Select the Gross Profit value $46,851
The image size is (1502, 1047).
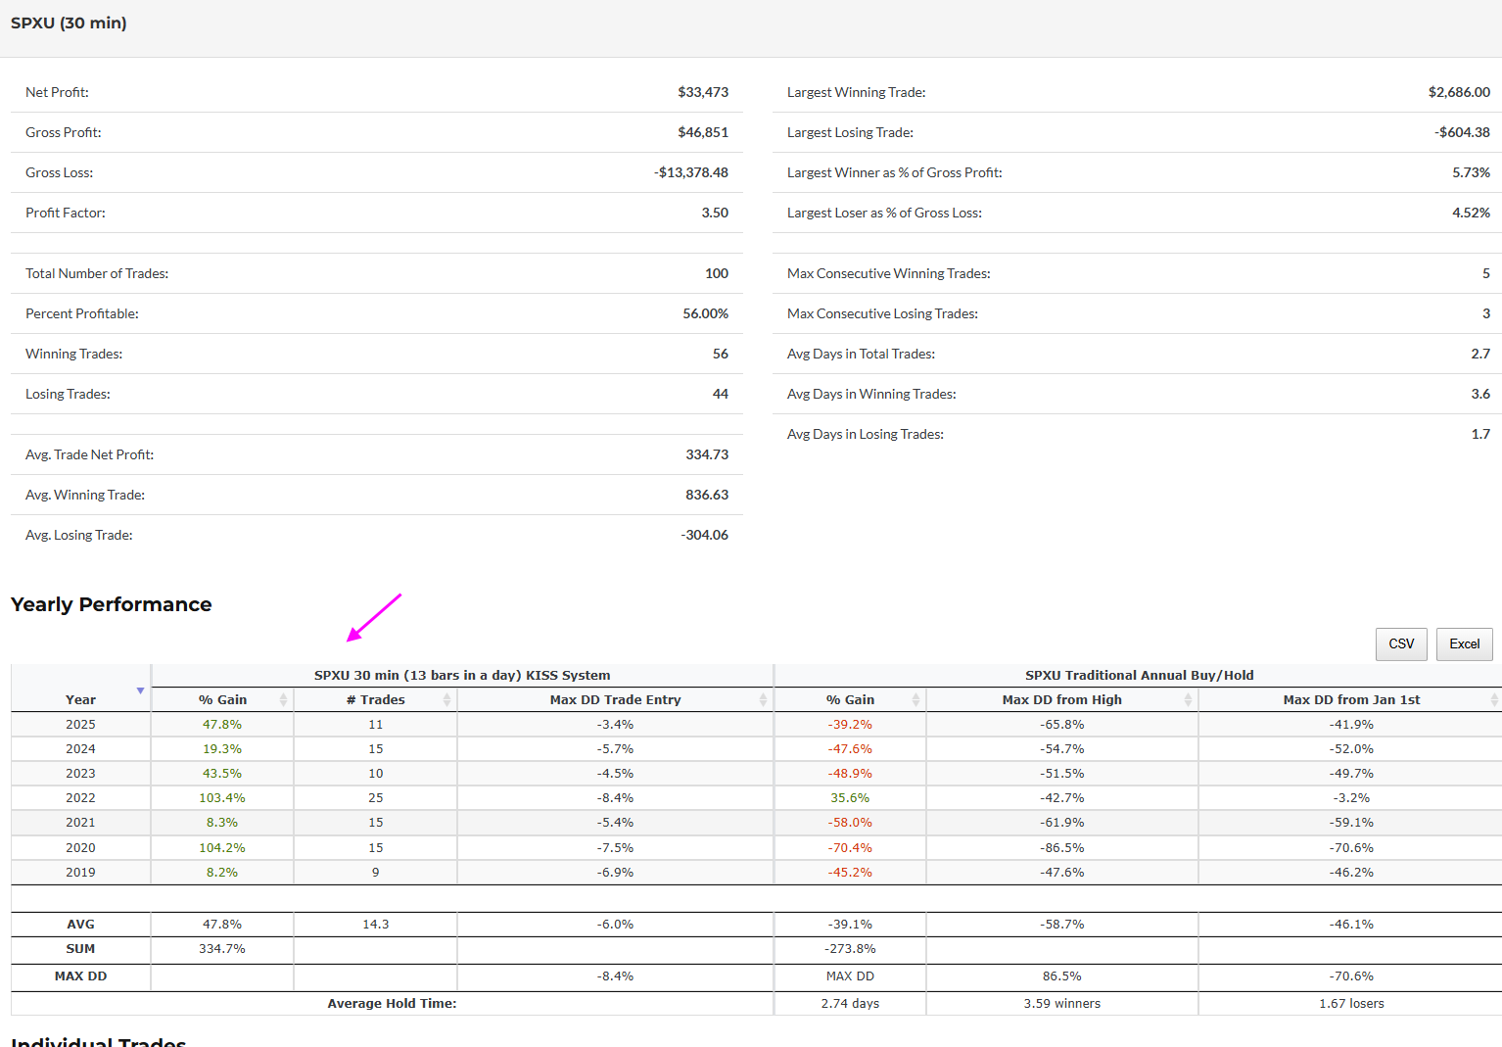click(703, 132)
